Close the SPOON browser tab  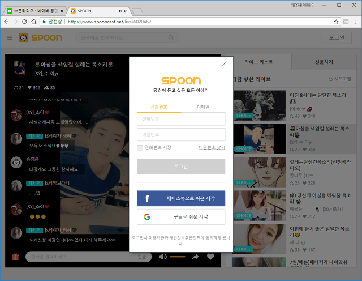125,11
